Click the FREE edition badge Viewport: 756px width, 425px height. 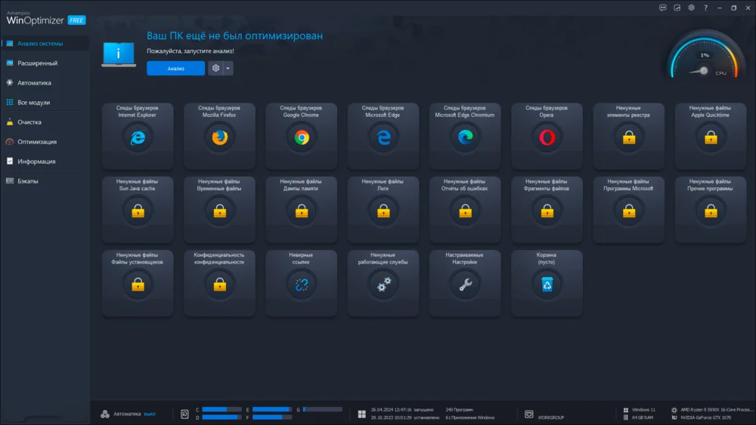tap(76, 20)
